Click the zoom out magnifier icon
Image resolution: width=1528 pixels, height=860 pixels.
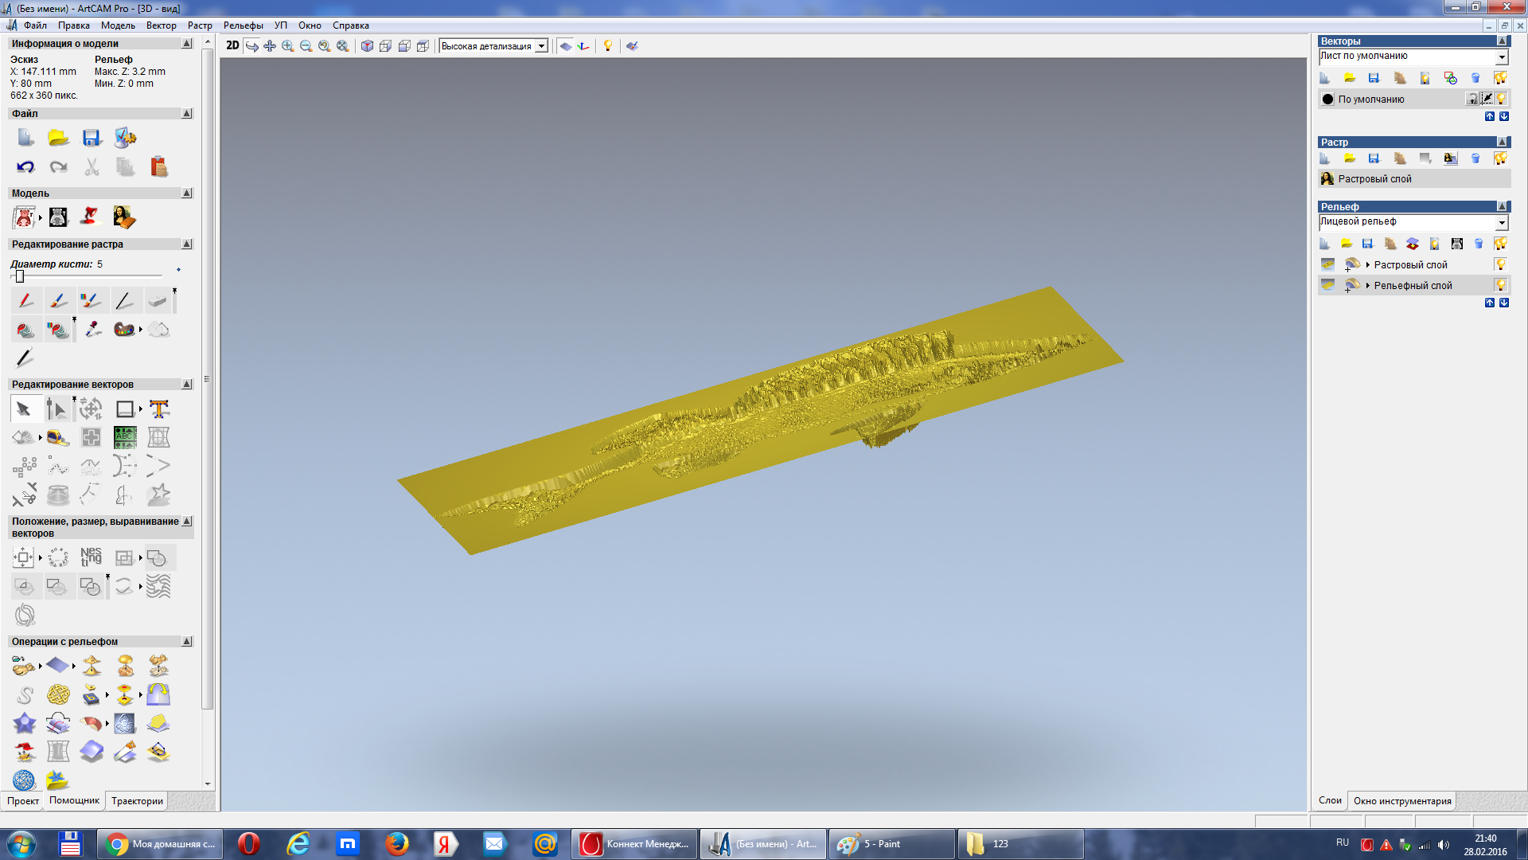click(x=306, y=46)
